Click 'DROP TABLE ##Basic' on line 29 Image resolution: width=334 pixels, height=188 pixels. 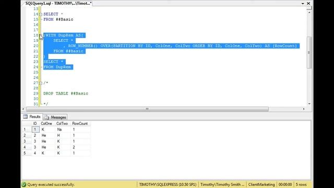(66, 93)
